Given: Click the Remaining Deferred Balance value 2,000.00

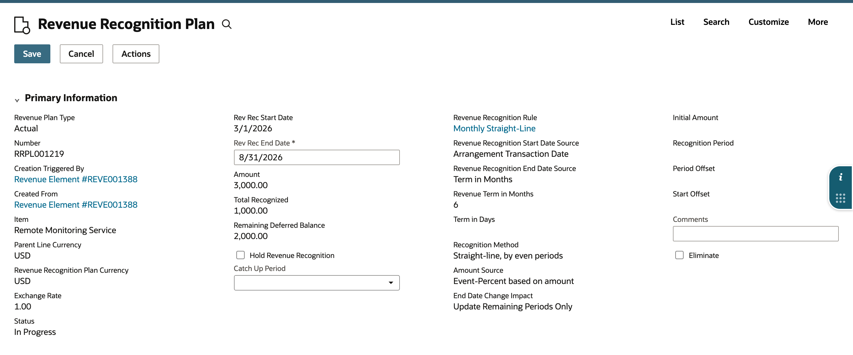Looking at the screenshot, I should [250, 236].
